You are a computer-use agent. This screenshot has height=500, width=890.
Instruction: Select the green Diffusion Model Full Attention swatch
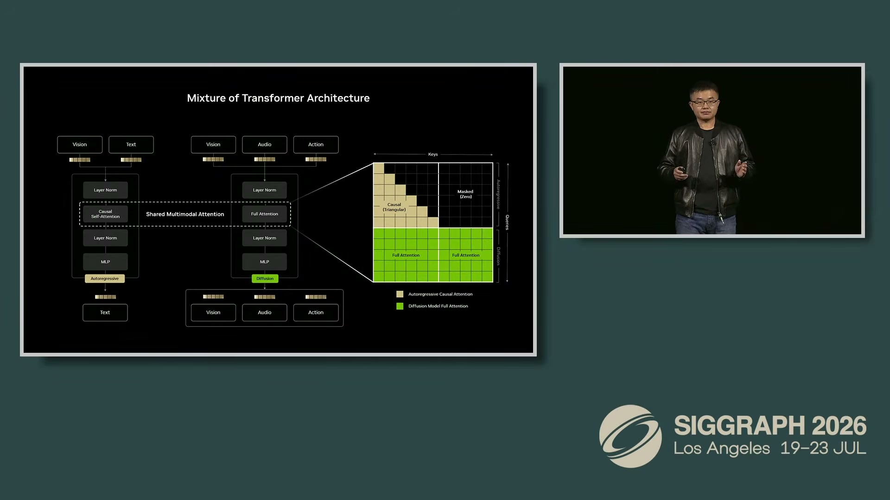pos(400,306)
